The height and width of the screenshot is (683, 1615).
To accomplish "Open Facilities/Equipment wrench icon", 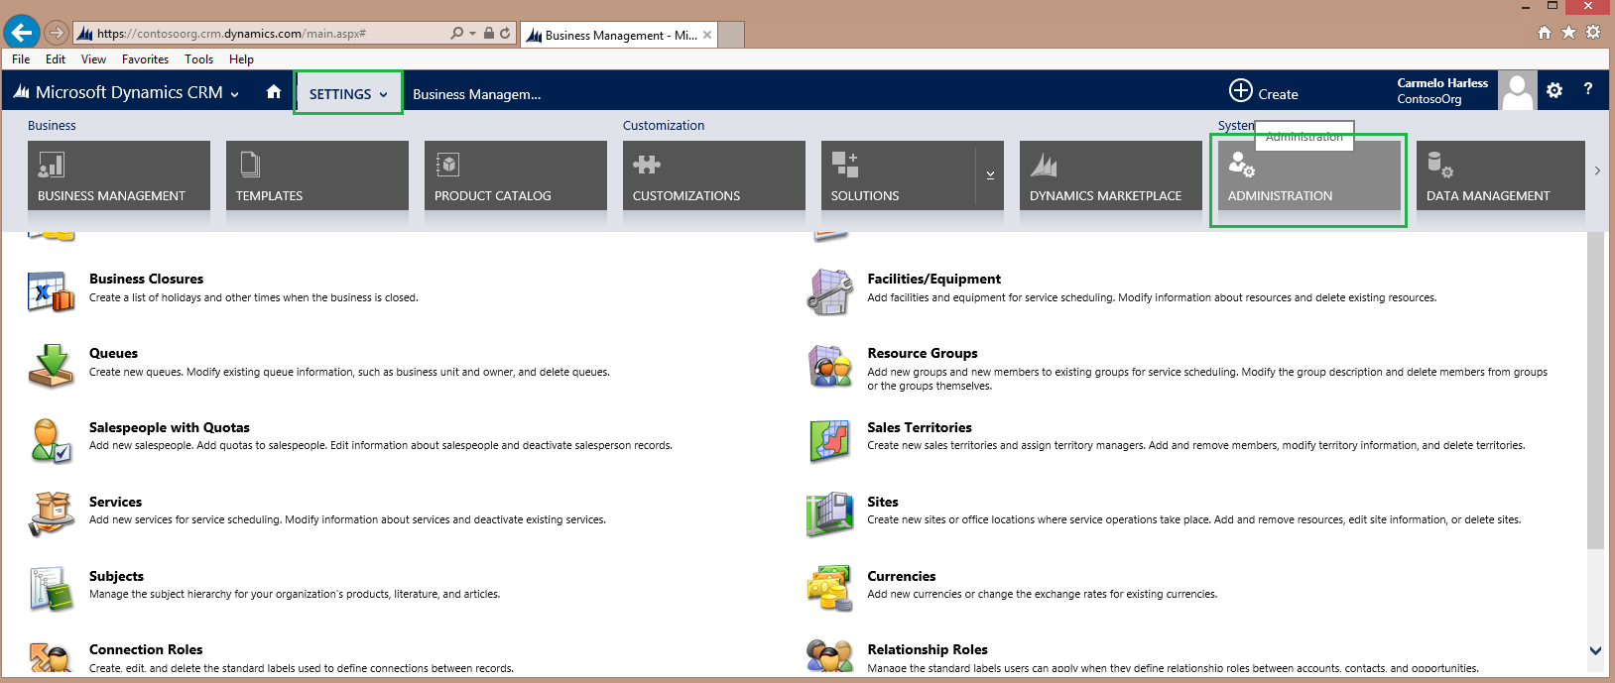I will pyautogui.click(x=829, y=291).
